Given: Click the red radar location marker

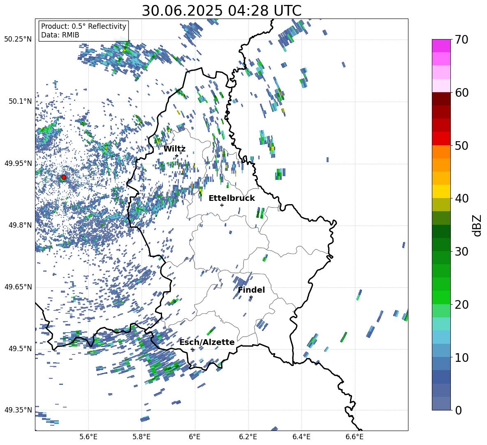Looking at the screenshot, I should point(64,177).
